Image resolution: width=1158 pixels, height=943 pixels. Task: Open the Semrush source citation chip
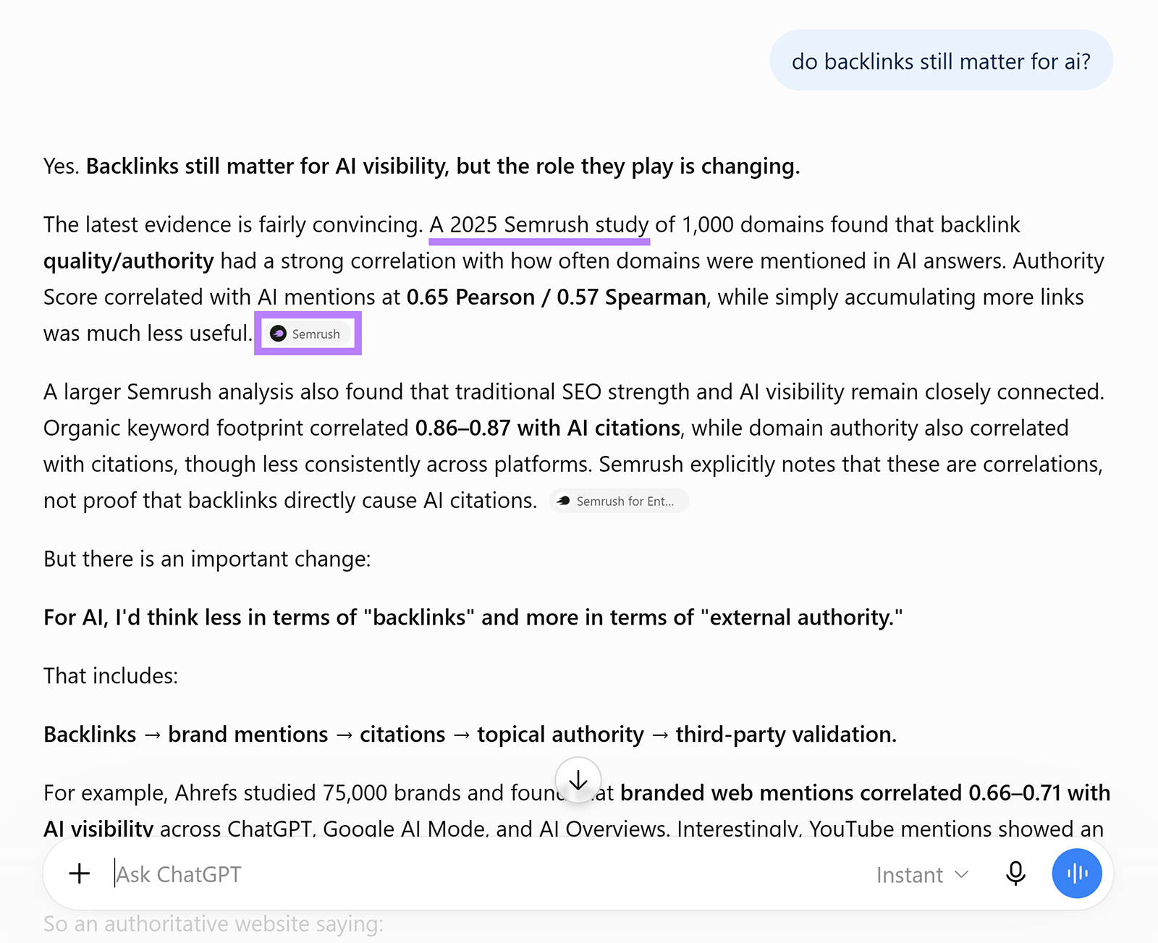(308, 334)
